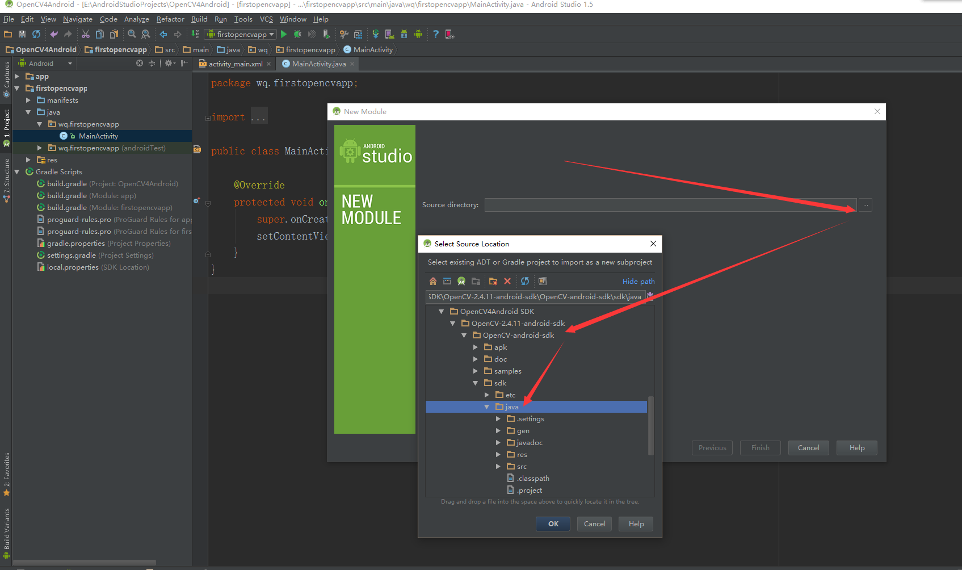The width and height of the screenshot is (962, 570).
Task: Click Help in New Module dialog
Action: 857,447
